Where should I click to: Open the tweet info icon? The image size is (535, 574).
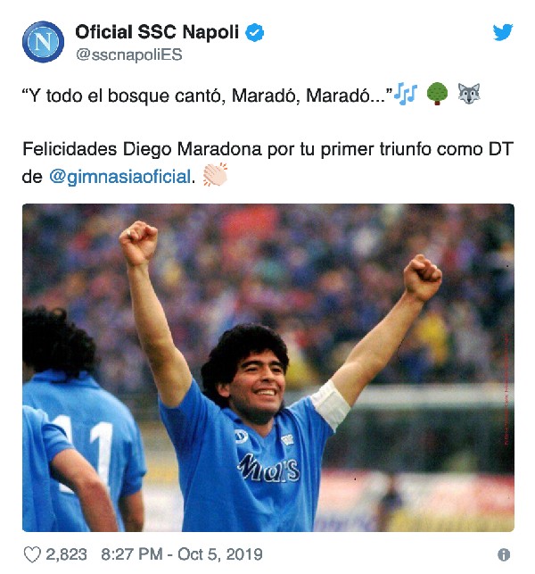point(504,554)
